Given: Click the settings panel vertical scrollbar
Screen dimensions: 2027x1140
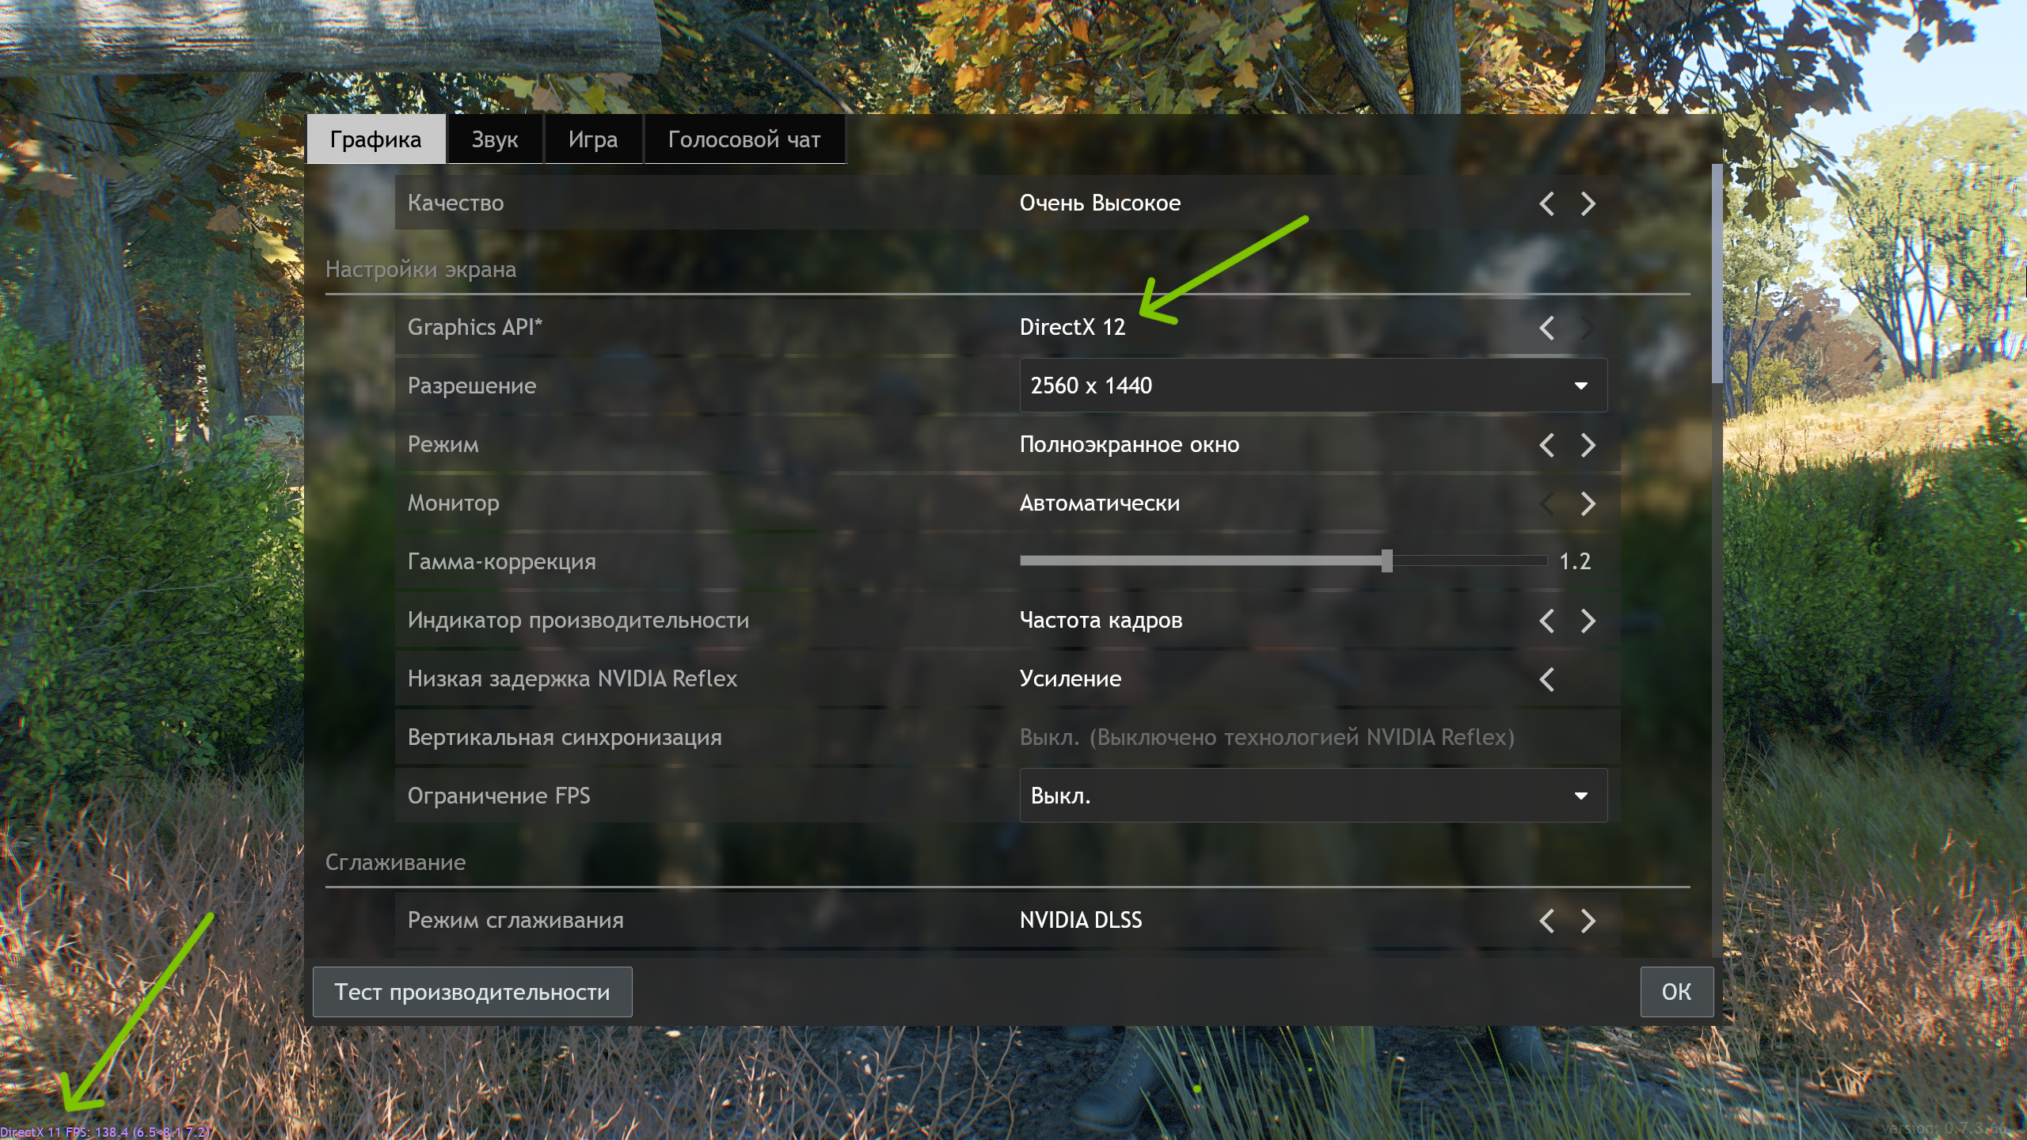Looking at the screenshot, I should 1716,274.
